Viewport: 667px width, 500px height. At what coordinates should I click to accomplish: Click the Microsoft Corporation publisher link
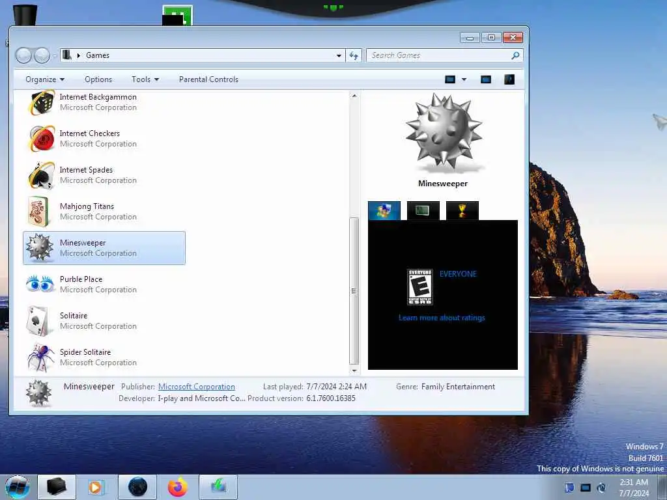click(197, 387)
